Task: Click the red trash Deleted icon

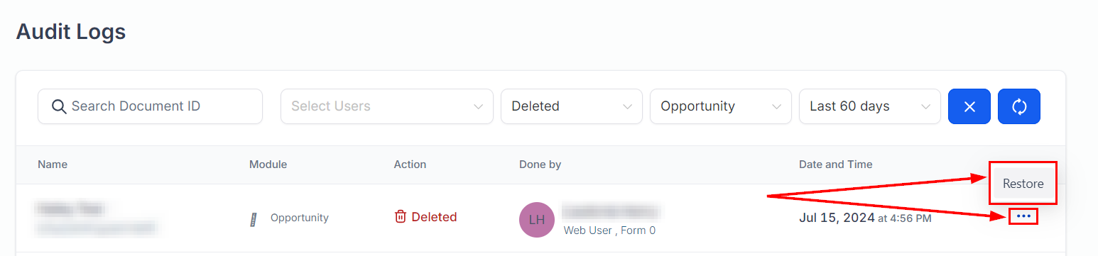Action: tap(401, 217)
